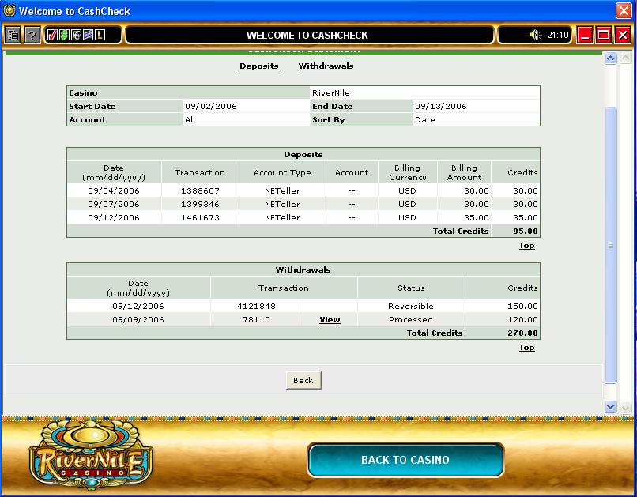This screenshot has width=637, height=497.
Task: Click the gold letter L icon
Action: (x=100, y=35)
